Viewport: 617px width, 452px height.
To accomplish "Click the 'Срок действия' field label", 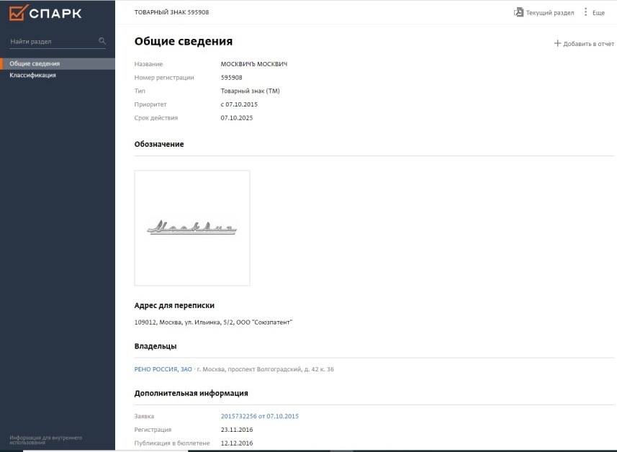I will [x=156, y=117].
